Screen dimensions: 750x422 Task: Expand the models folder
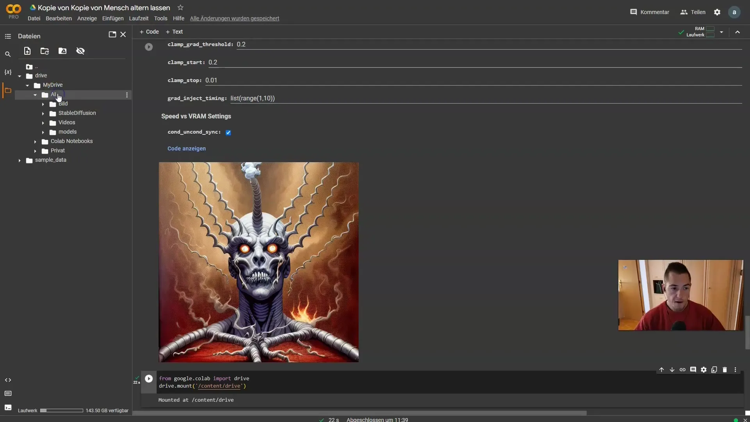coord(43,132)
